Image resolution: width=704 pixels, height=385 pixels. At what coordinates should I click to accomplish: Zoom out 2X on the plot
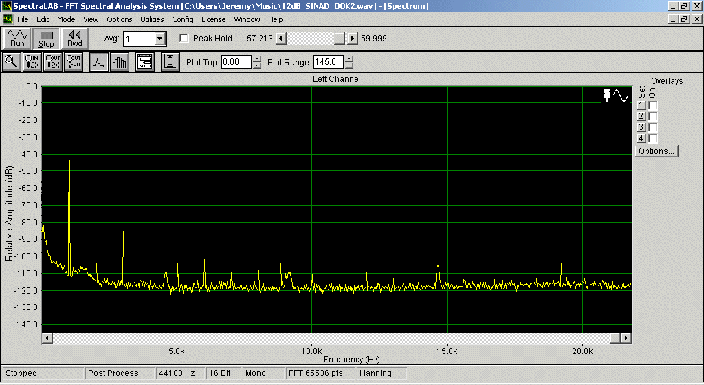tap(53, 62)
